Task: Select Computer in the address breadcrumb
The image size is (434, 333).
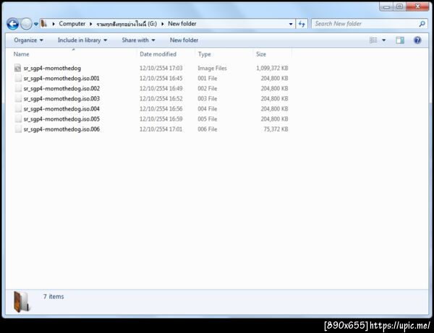Action: pos(72,24)
